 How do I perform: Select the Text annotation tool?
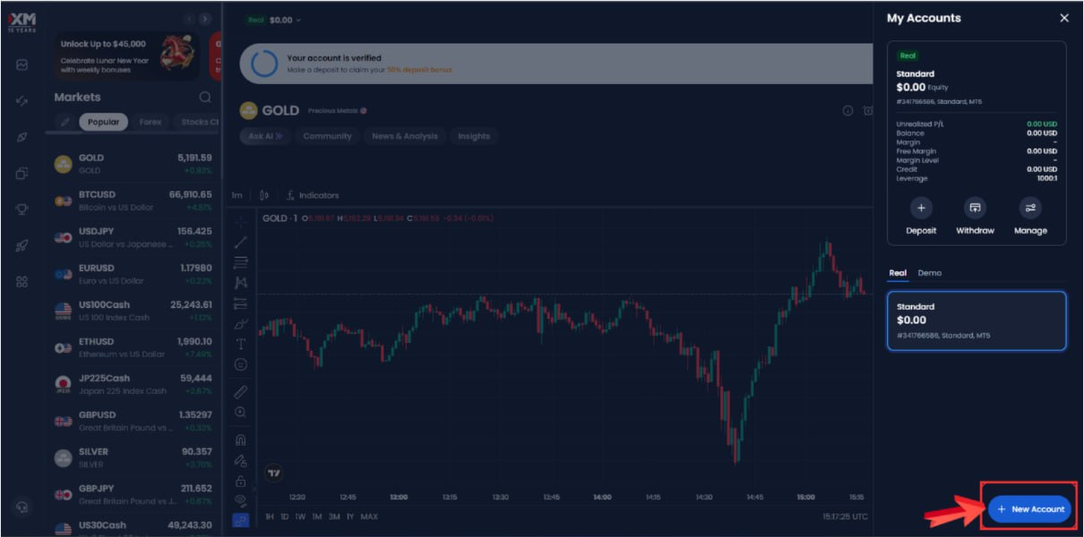tap(240, 345)
